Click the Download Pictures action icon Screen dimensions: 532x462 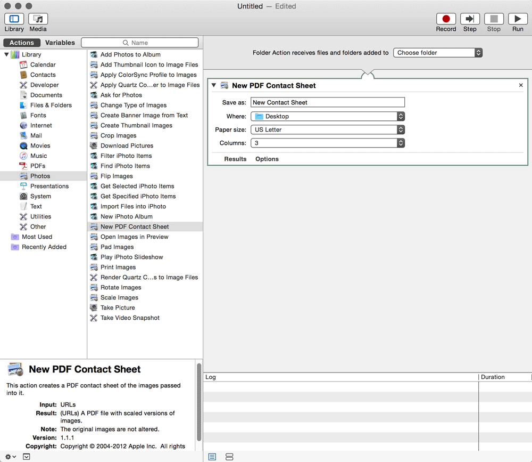tap(94, 145)
